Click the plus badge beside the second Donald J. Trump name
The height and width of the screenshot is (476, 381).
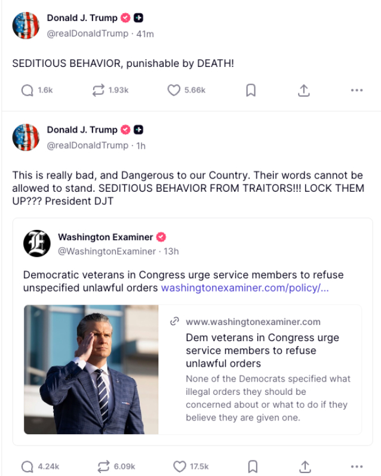point(139,130)
